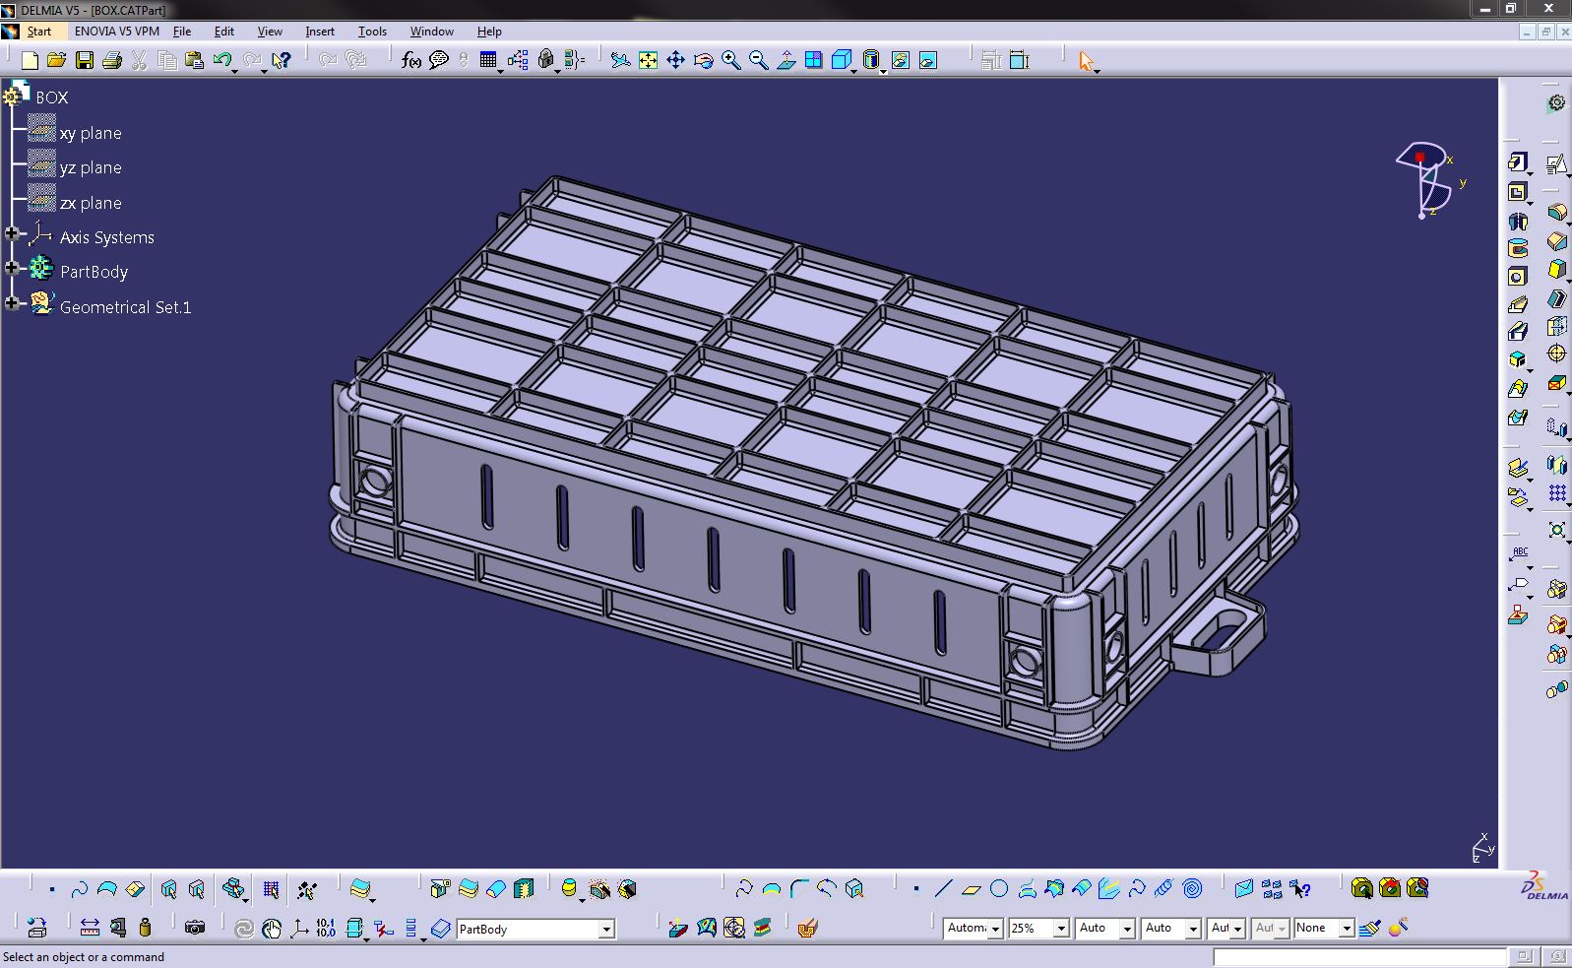Screen dimensions: 1572x968
Task: Create an axis system from bottom toolbar
Action: pos(299,928)
